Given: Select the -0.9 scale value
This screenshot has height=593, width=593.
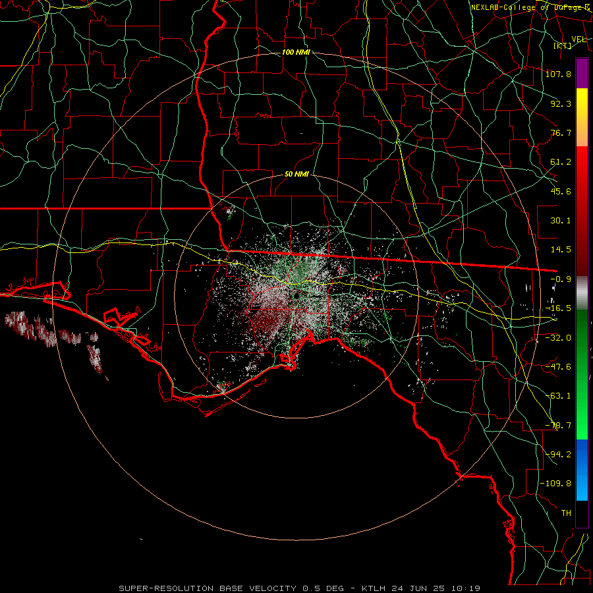Looking at the screenshot, I should [561, 279].
